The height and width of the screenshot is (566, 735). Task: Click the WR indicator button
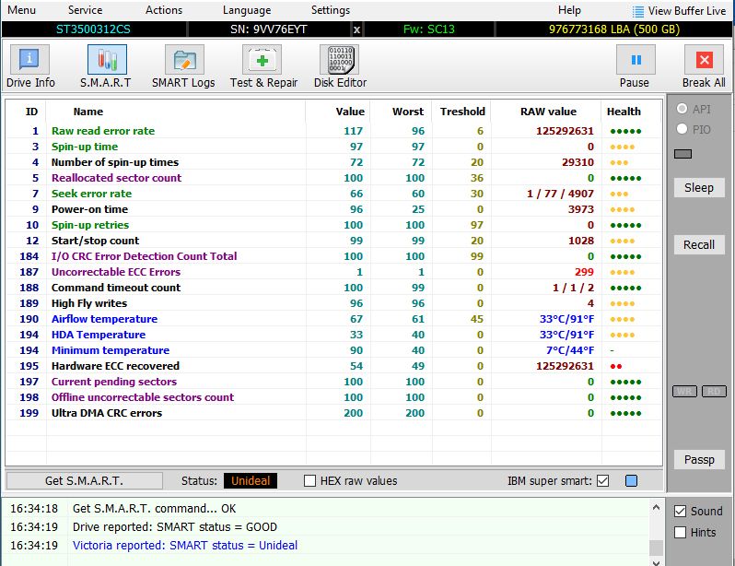pyautogui.click(x=684, y=392)
